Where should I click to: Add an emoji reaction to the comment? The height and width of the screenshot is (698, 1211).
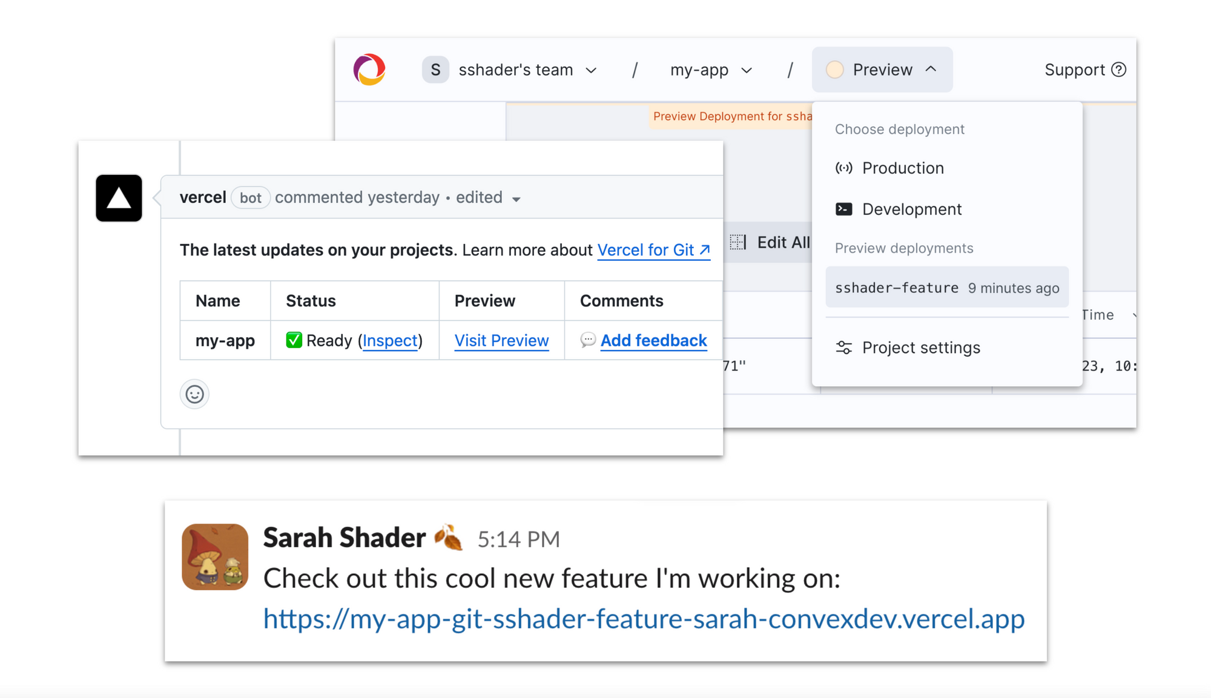tap(194, 393)
